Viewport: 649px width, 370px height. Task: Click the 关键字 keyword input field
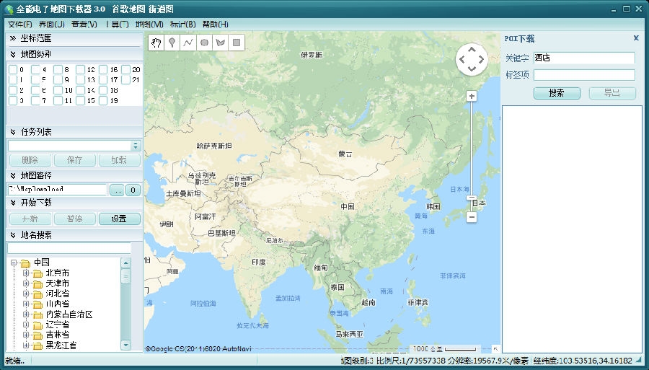583,58
